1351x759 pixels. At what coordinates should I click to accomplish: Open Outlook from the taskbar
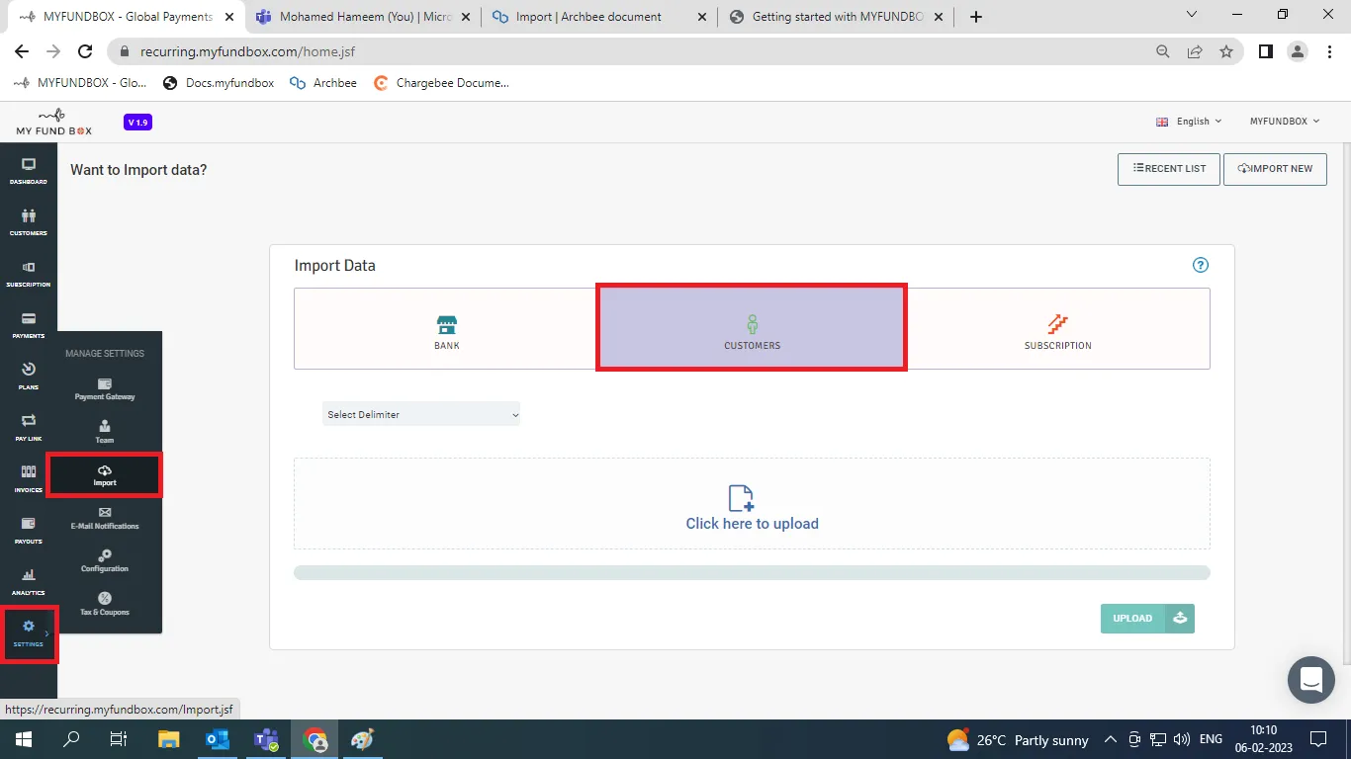click(x=217, y=739)
